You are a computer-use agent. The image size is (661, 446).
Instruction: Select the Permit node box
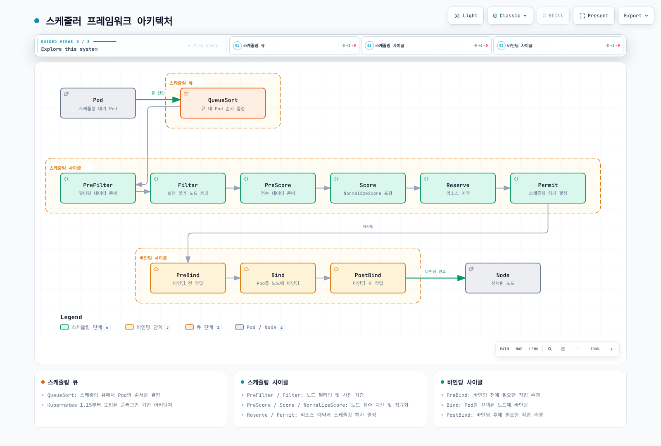click(548, 188)
